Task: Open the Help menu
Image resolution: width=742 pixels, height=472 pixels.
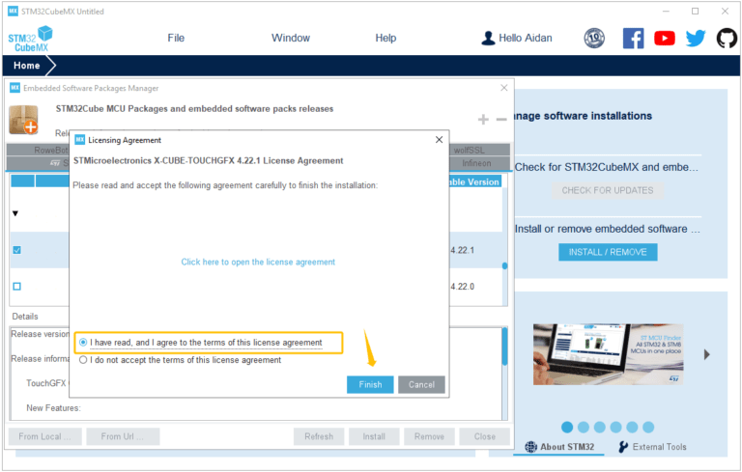Action: tap(385, 39)
